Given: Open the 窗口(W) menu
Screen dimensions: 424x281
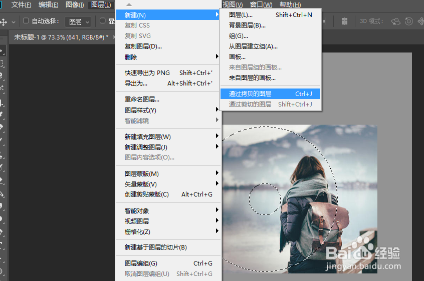Looking at the screenshot, I should tap(261, 5).
